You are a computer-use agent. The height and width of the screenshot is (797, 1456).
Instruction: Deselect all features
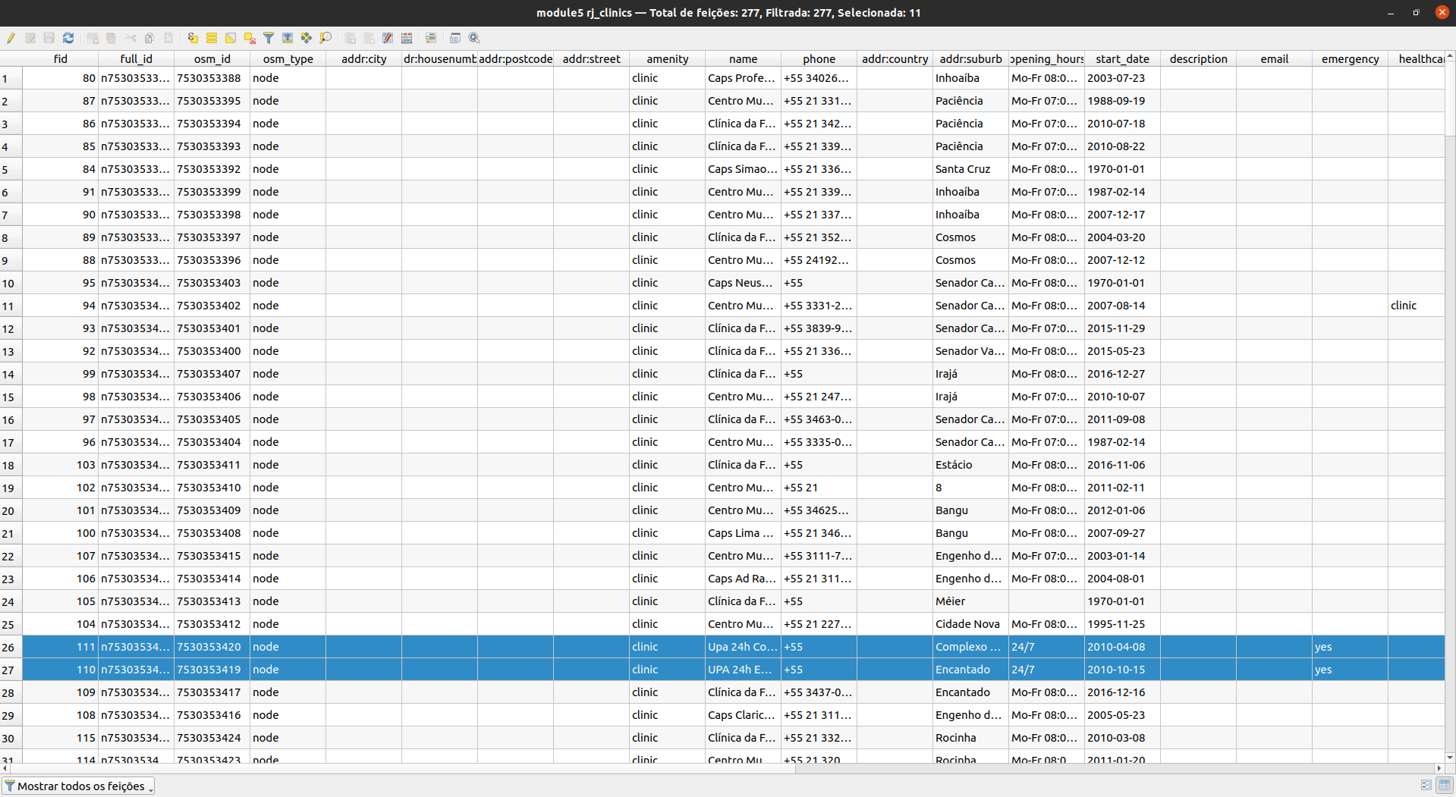(x=250, y=38)
